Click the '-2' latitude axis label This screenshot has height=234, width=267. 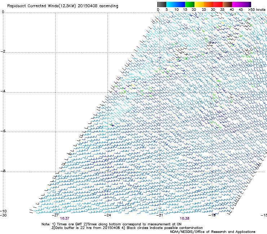[x=3, y=51]
